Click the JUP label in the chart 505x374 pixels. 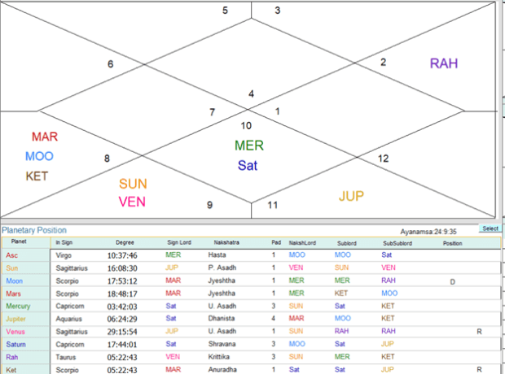[x=352, y=195]
